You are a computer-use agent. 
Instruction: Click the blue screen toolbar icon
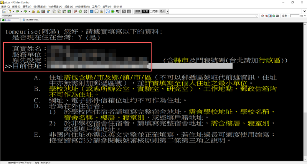point(91,11)
